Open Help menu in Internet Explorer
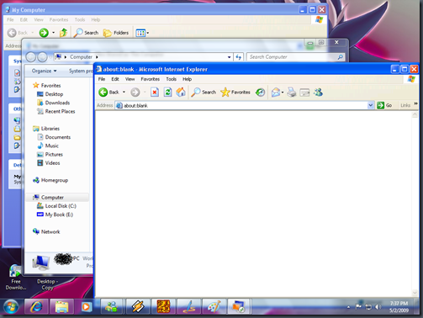423x318 pixels. click(x=187, y=79)
